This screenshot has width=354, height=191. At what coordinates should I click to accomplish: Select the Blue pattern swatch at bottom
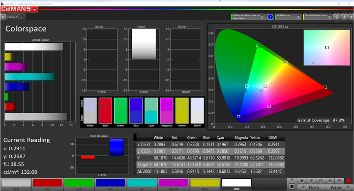pyautogui.click(x=111, y=183)
